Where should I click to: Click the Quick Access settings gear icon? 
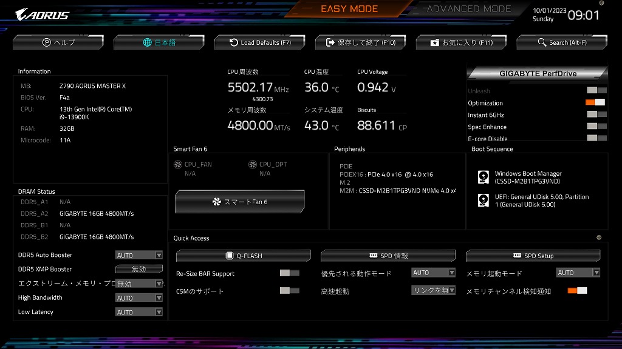tap(599, 238)
